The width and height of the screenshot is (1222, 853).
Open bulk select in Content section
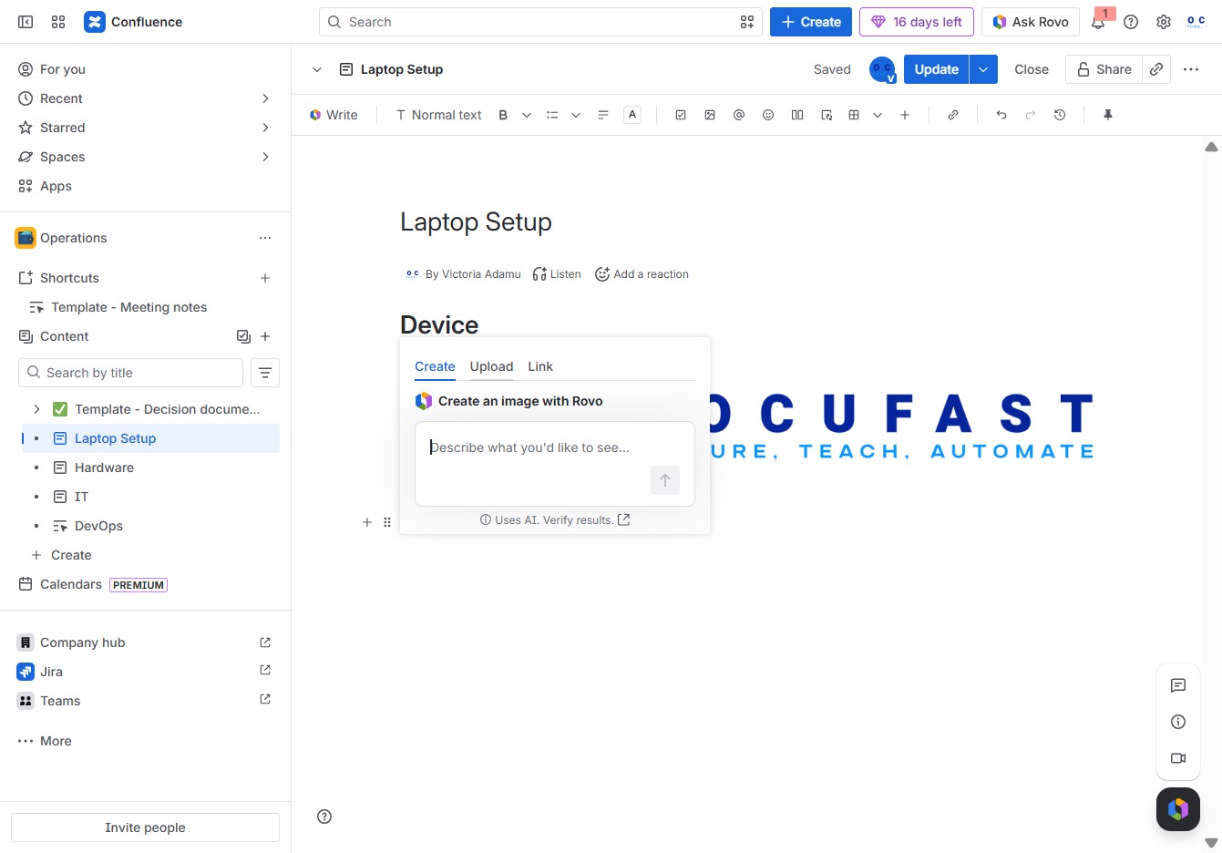coord(243,336)
